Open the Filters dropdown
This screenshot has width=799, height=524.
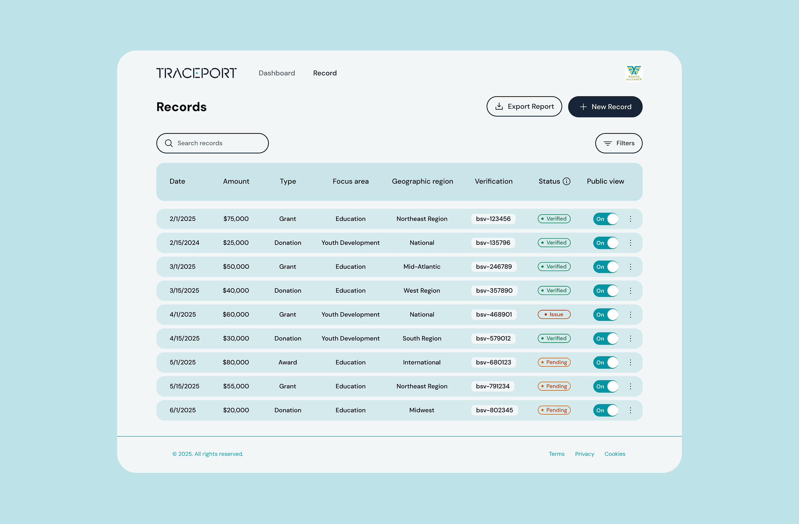click(x=618, y=143)
